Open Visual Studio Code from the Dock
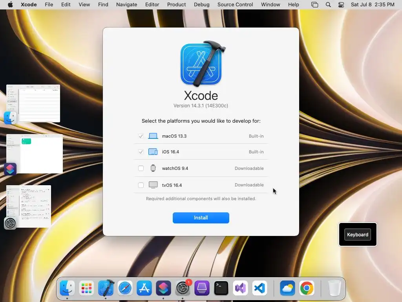This screenshot has height=302, width=402. pyautogui.click(x=259, y=288)
